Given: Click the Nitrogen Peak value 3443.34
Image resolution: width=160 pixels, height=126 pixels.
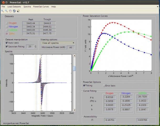Looking at the screenshot, I should (31, 27).
